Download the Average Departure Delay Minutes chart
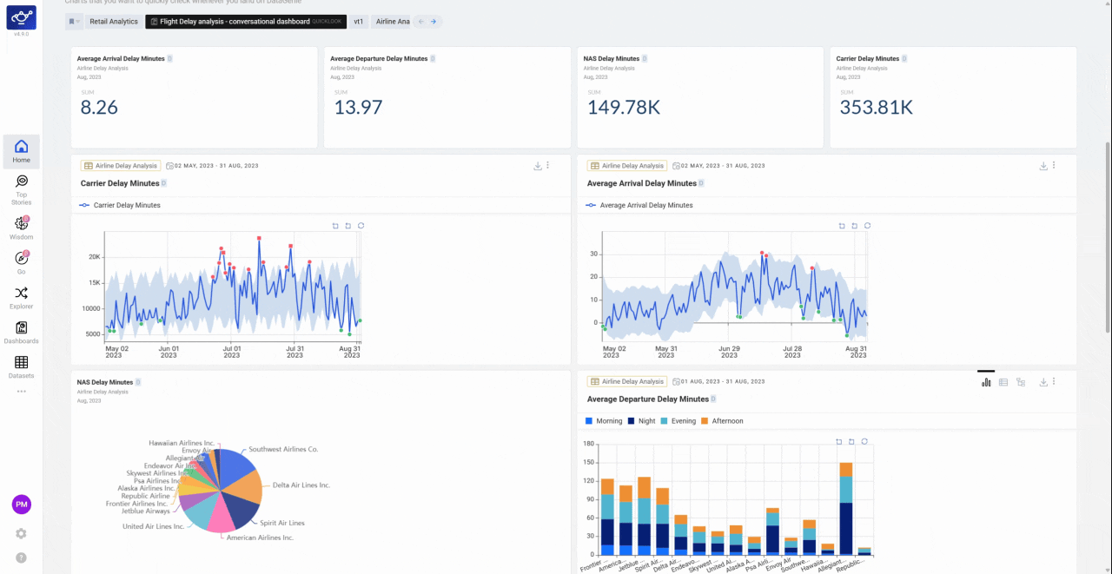 click(x=1043, y=381)
